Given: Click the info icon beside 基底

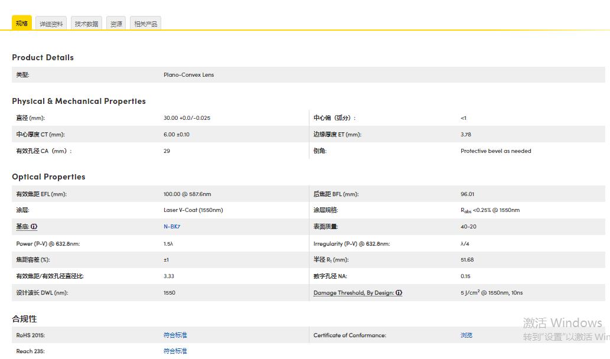Looking at the screenshot, I should pos(34,227).
